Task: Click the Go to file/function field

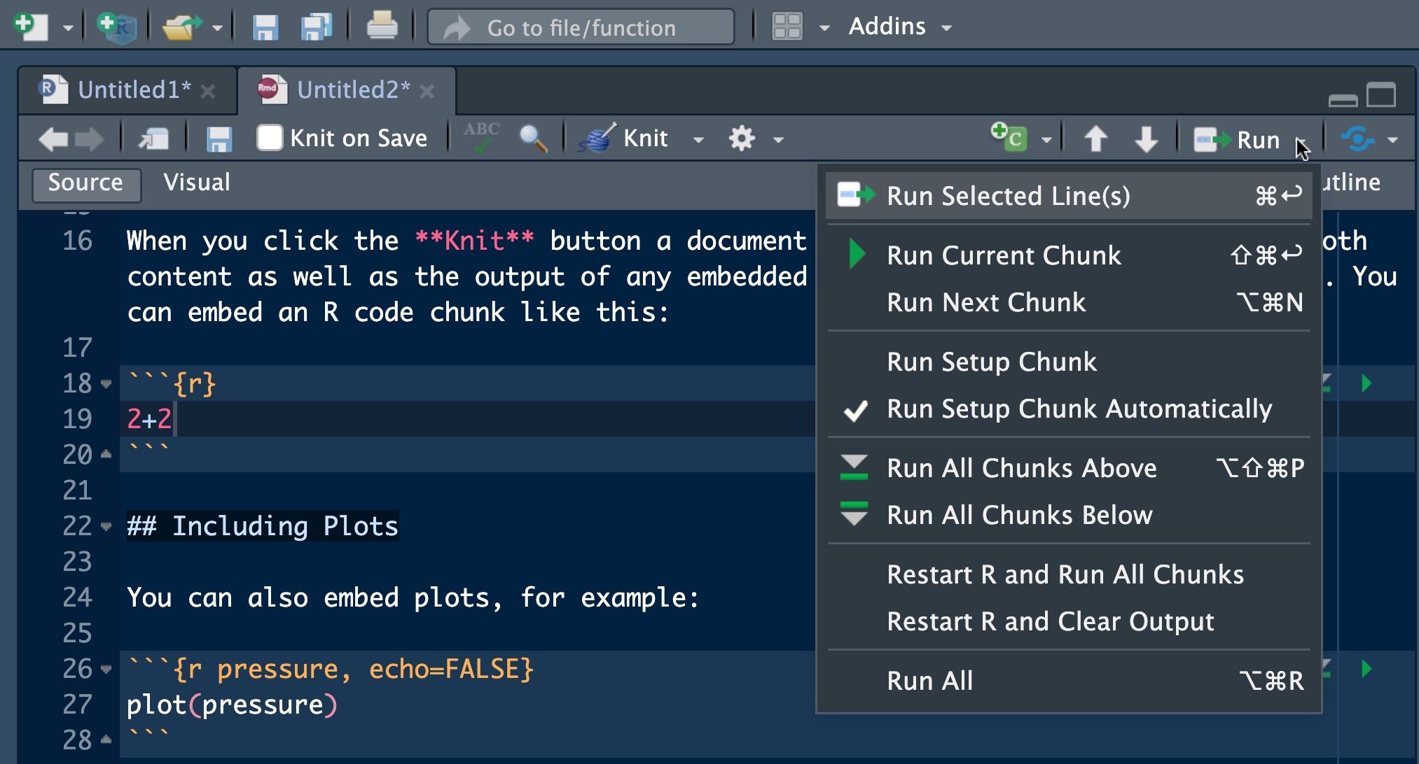Action: coord(581,27)
